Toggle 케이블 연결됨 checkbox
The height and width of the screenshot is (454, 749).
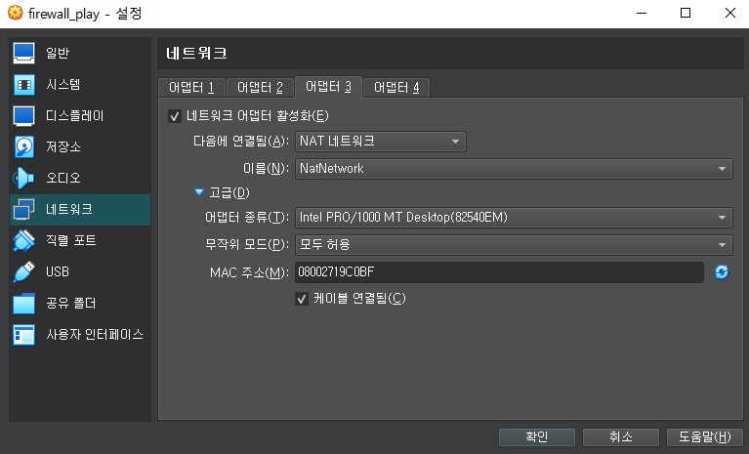(x=302, y=299)
